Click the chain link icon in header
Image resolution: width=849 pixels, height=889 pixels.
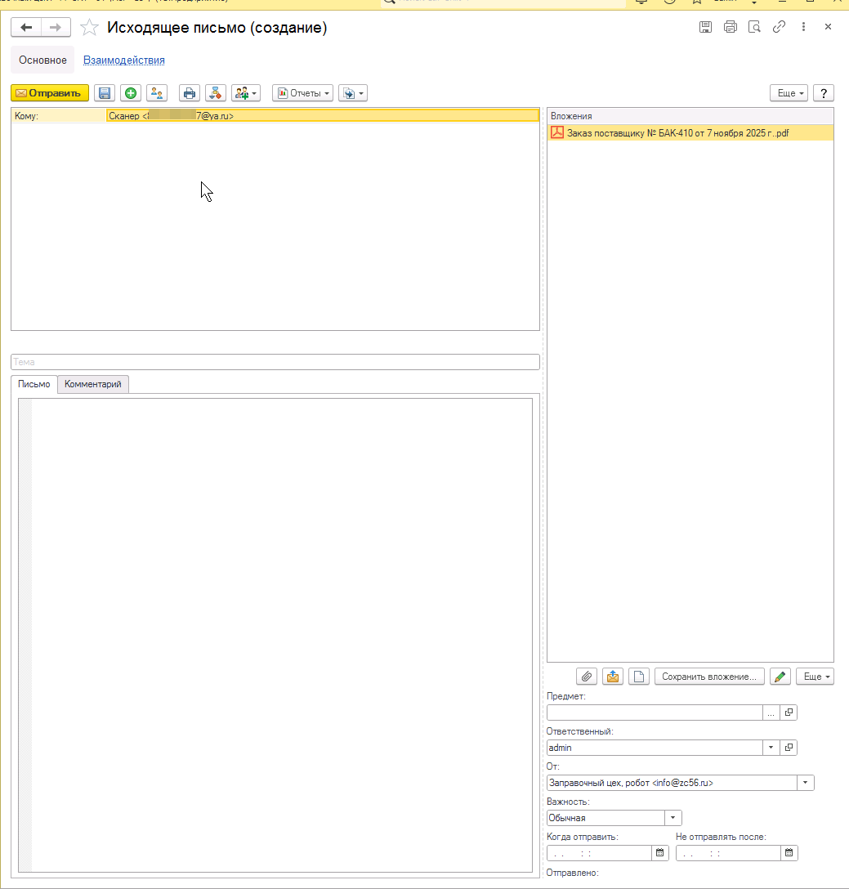coord(779,27)
